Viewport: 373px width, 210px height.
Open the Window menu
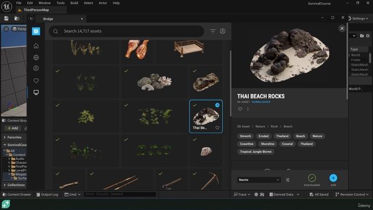(44, 3)
